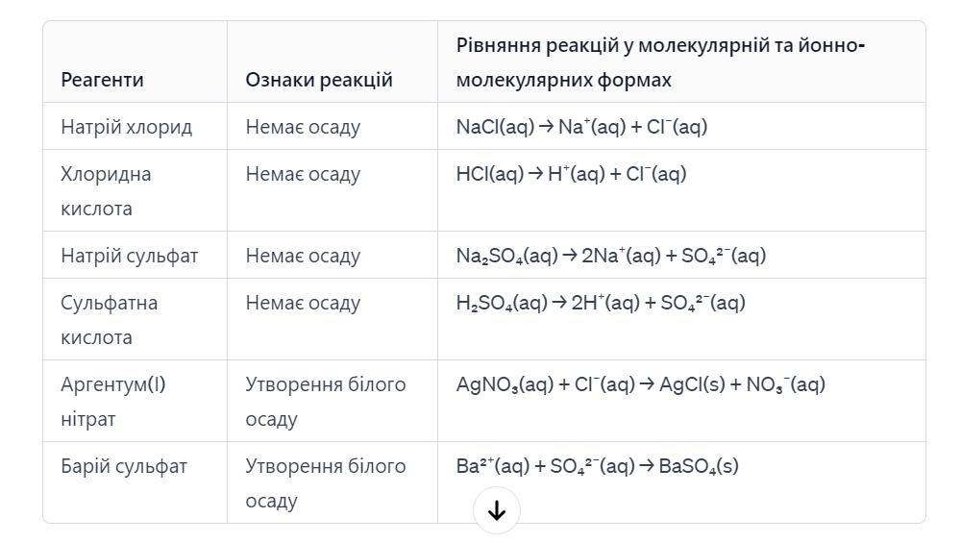Image resolution: width=961 pixels, height=543 pixels.
Task: Select the Барій сульфат cell
Action: (124, 467)
